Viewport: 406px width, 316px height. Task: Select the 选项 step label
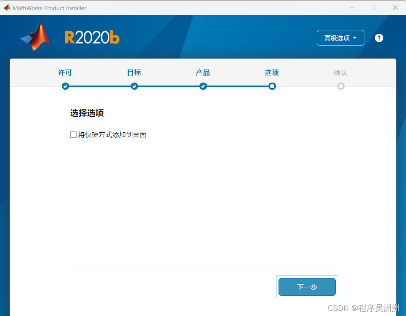pos(272,72)
